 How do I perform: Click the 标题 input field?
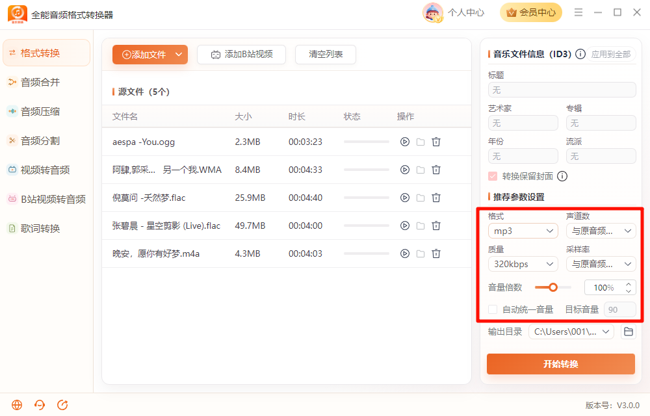[562, 90]
